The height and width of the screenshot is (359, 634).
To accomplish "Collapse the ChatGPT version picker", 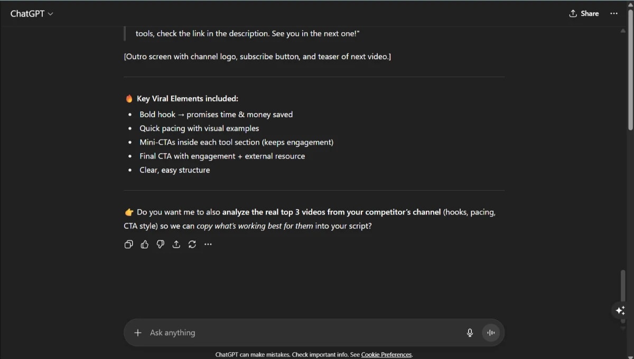I will point(51,14).
